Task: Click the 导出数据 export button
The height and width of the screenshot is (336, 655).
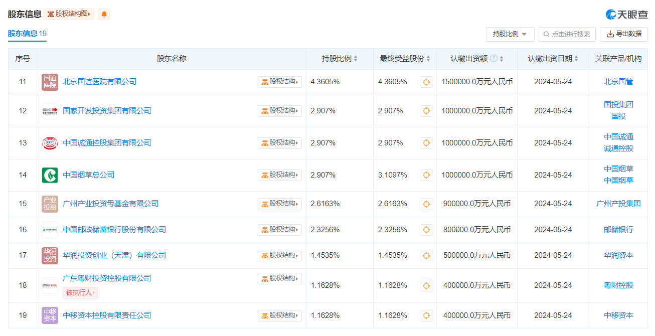Action: click(x=624, y=34)
